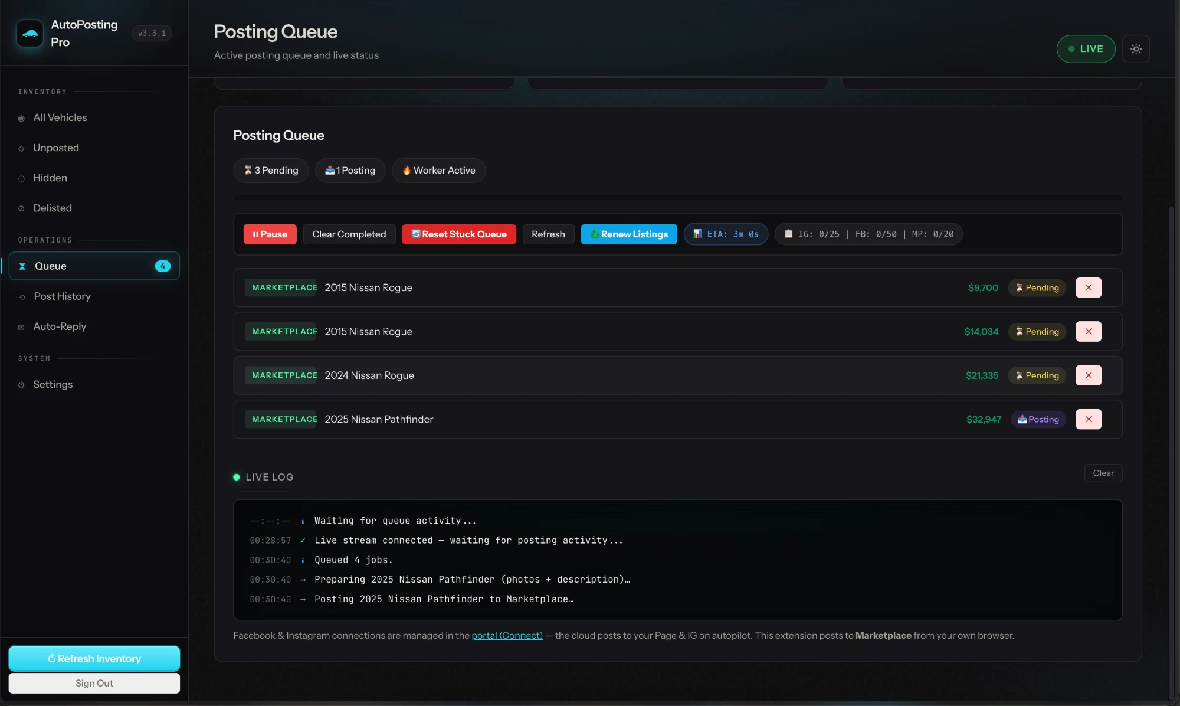Click the green LIVE LOG status dot

point(237,477)
